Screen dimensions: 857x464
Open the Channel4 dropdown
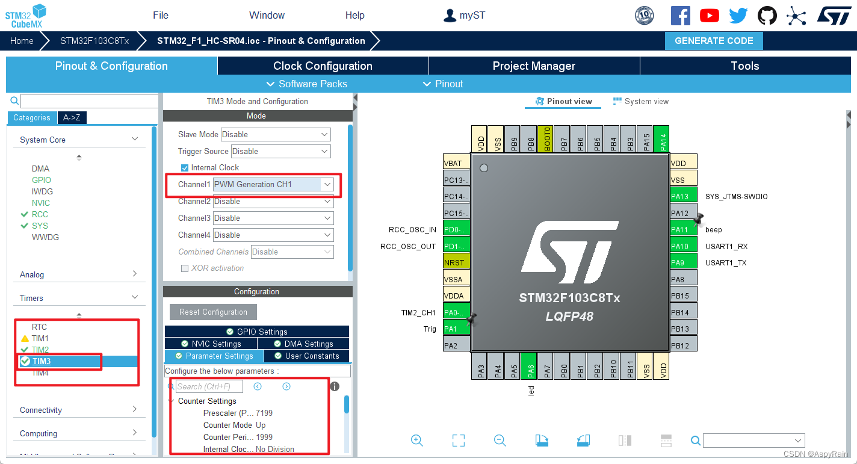coord(273,235)
